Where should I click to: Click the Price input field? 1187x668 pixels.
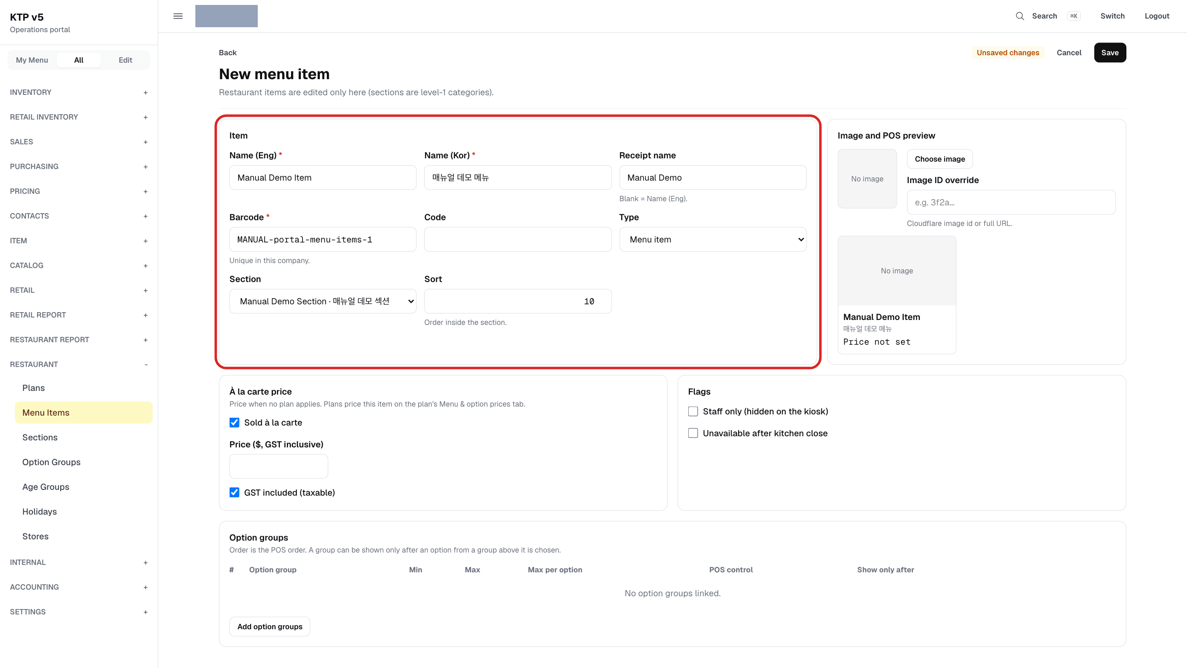pos(278,466)
